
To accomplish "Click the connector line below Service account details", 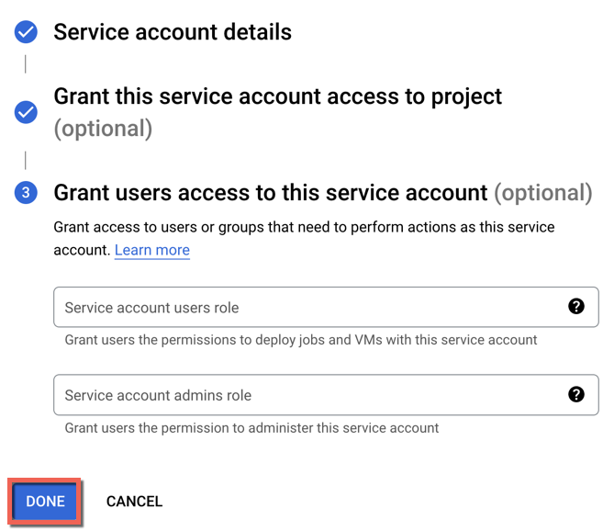I will (26, 64).
